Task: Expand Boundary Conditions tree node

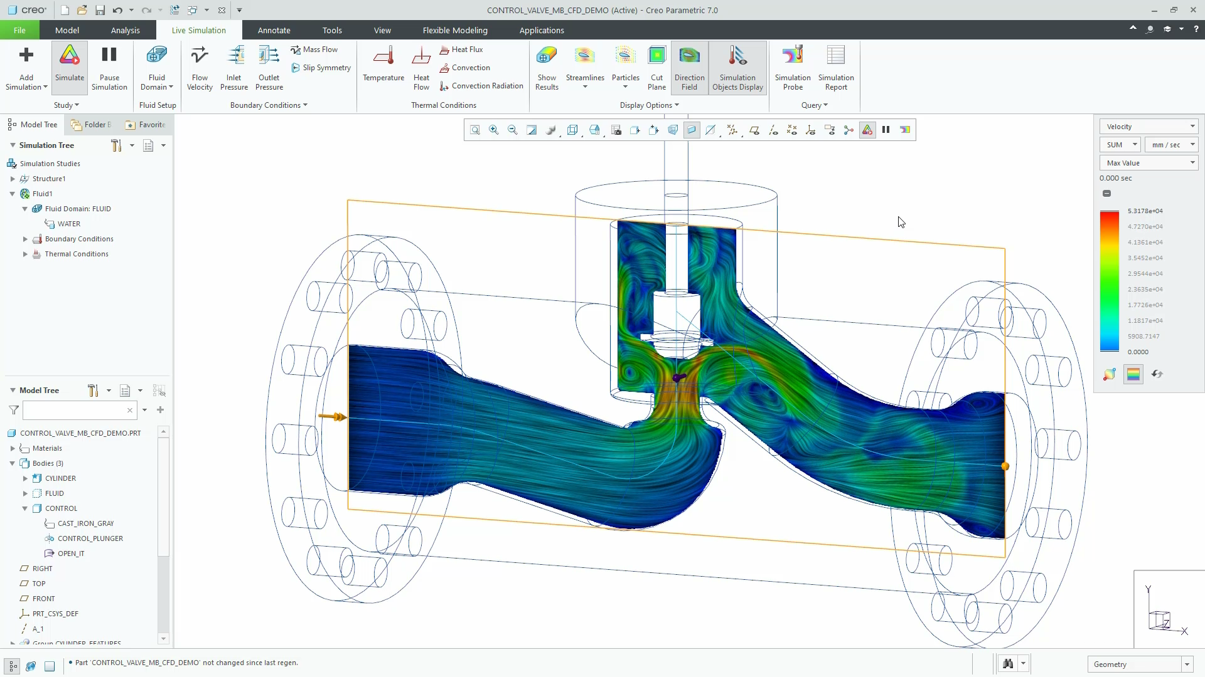Action: [x=25, y=239]
